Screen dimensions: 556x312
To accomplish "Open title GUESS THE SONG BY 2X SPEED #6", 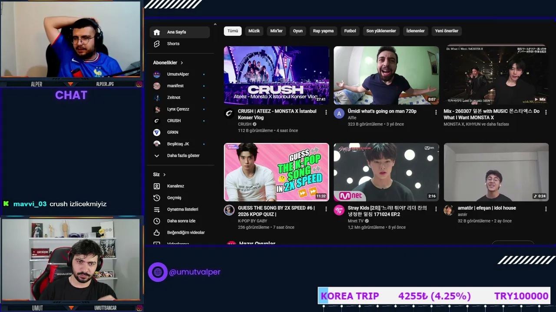I will coord(276,211).
